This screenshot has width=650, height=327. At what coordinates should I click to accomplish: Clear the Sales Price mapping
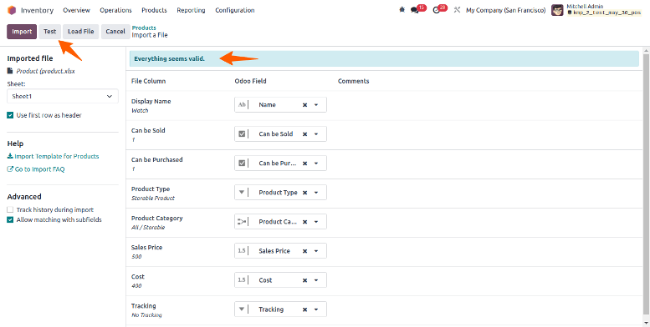tap(305, 251)
